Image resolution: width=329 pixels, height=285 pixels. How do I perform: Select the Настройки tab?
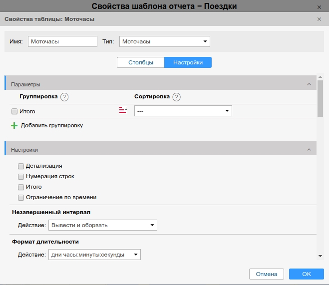click(x=188, y=62)
